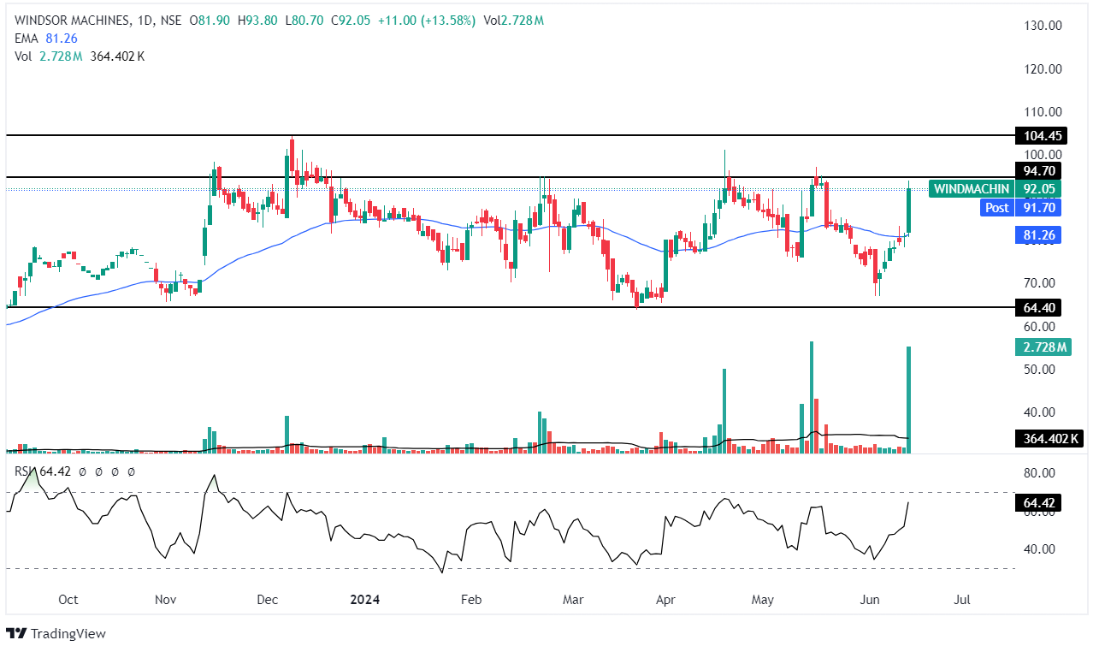Click the latest tall green volume bar

(908, 402)
